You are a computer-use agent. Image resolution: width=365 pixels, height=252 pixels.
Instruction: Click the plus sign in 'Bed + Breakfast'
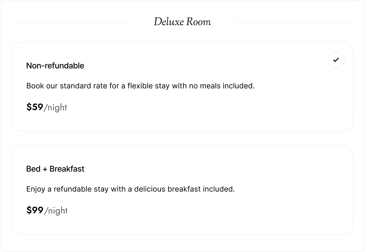[45, 169]
